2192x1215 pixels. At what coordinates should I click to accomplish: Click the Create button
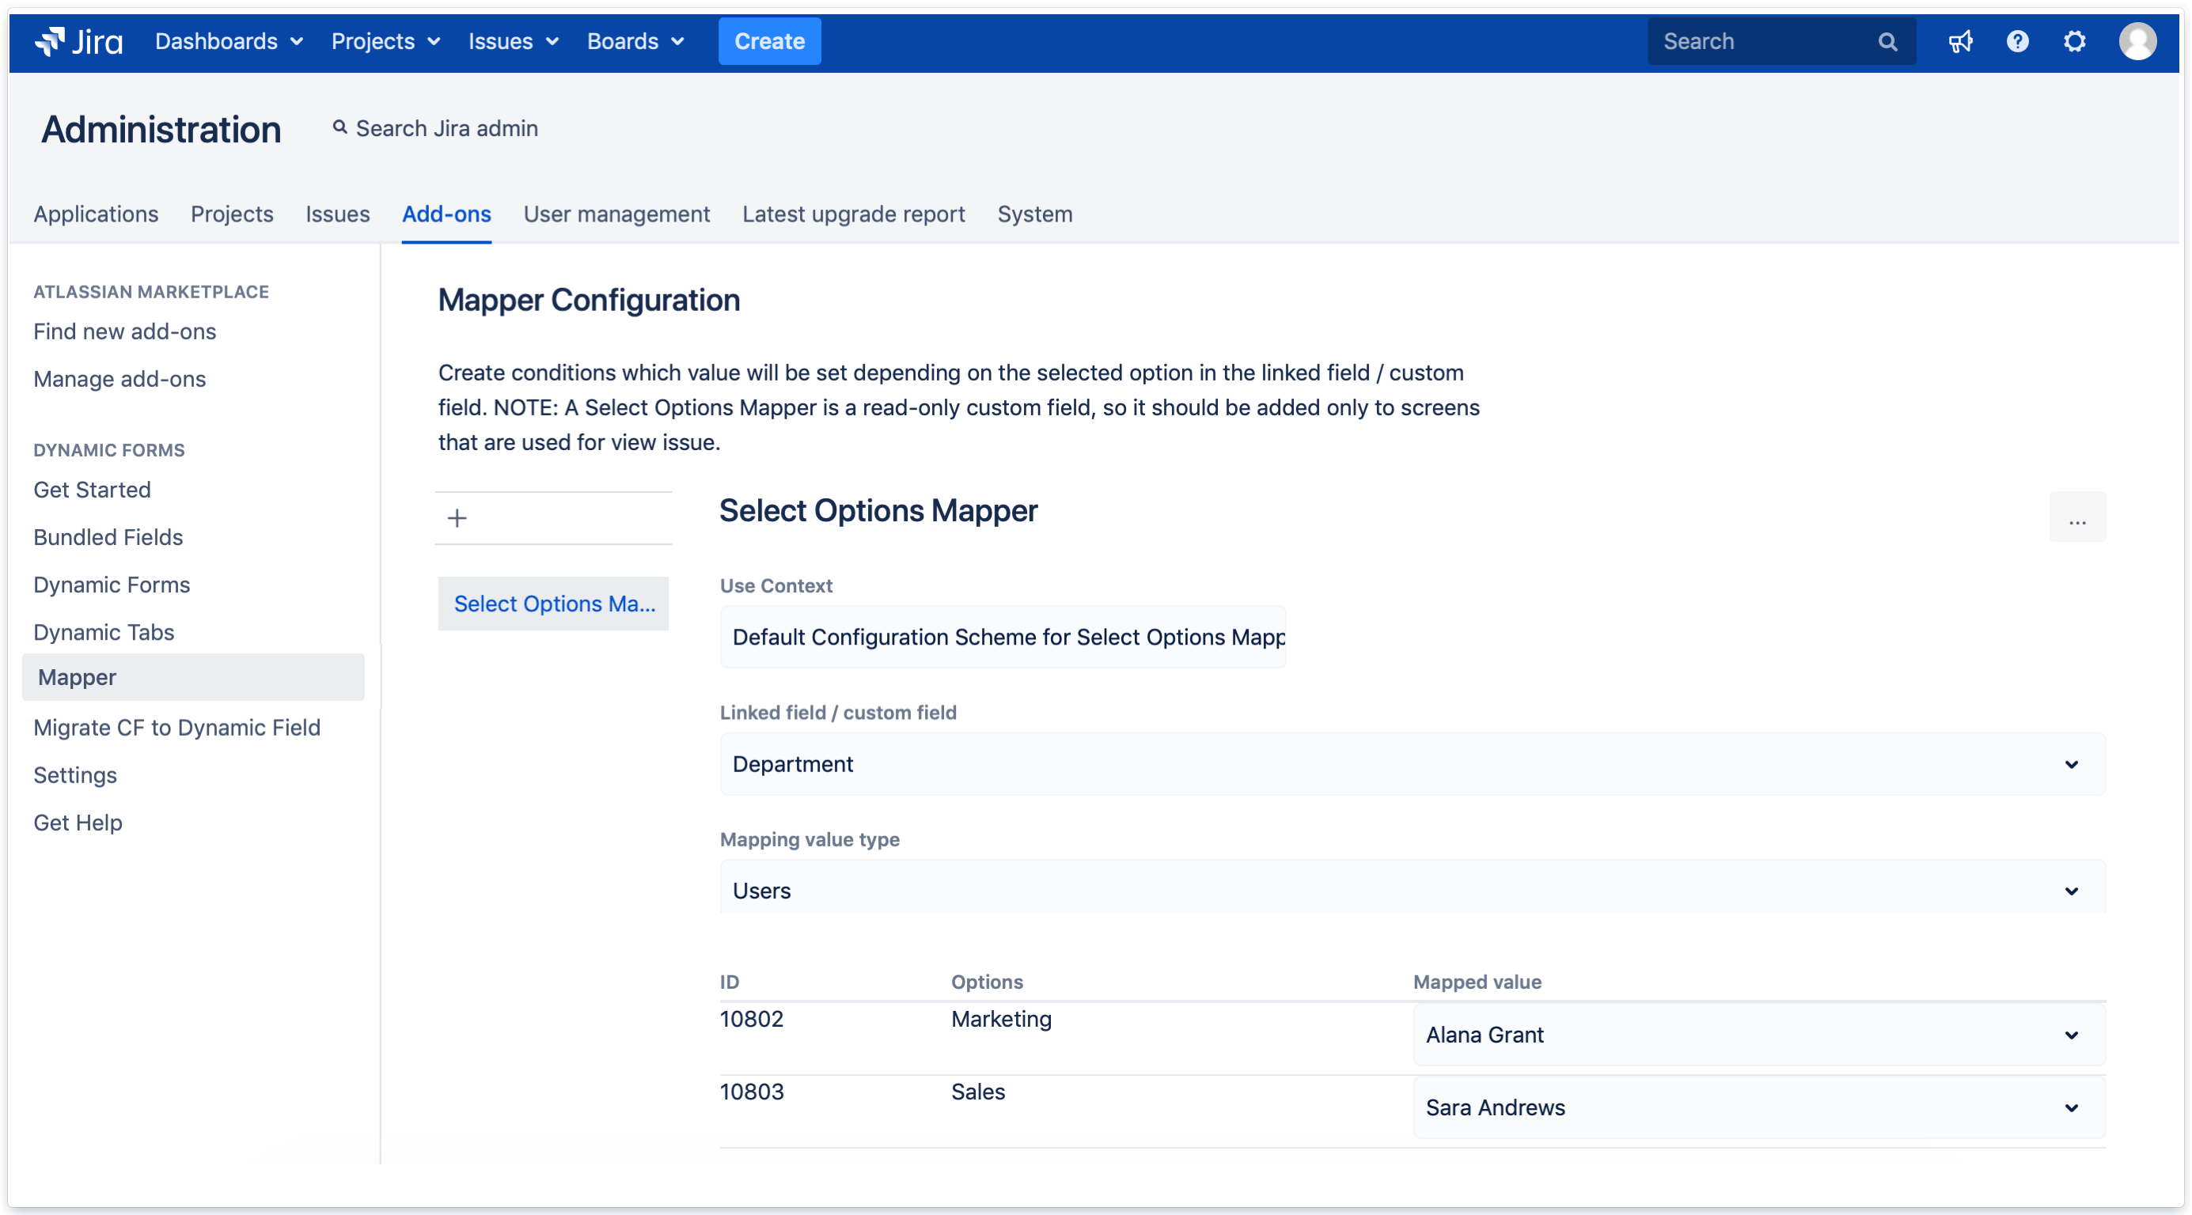(768, 41)
